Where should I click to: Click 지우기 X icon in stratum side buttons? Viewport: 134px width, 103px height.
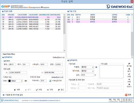pos(129,84)
